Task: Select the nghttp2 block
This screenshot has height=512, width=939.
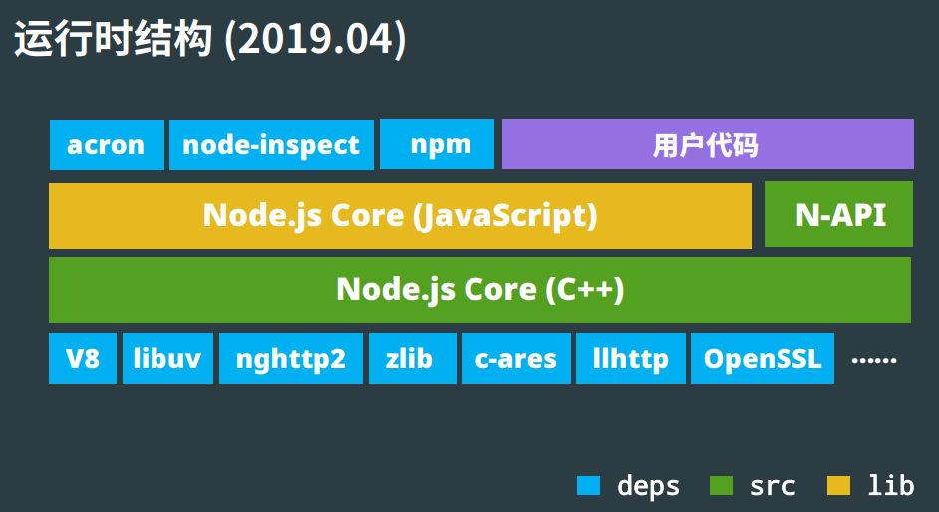Action: click(x=290, y=359)
